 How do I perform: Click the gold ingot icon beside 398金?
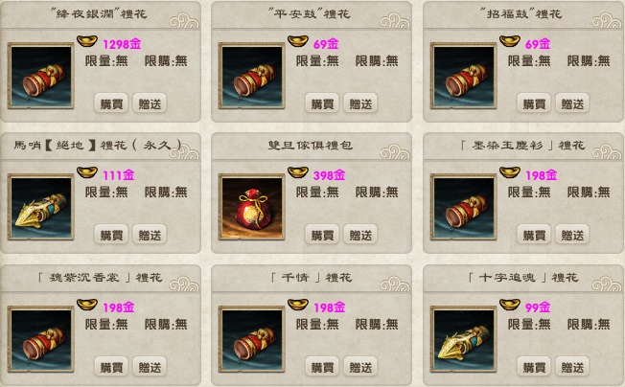tap(298, 172)
